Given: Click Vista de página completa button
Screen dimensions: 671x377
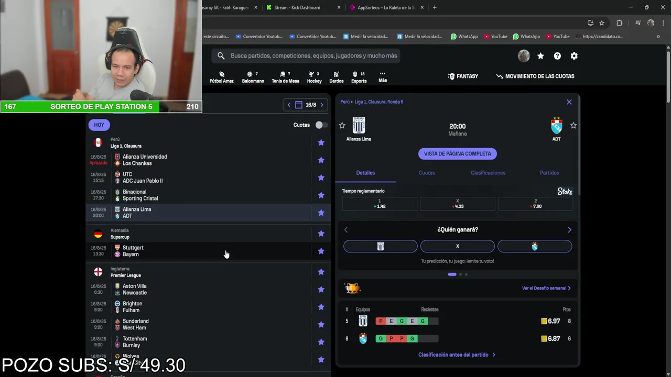Looking at the screenshot, I should (458, 154).
